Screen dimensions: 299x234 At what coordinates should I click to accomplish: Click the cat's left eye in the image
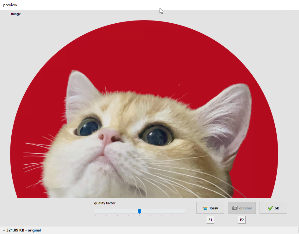click(88, 127)
